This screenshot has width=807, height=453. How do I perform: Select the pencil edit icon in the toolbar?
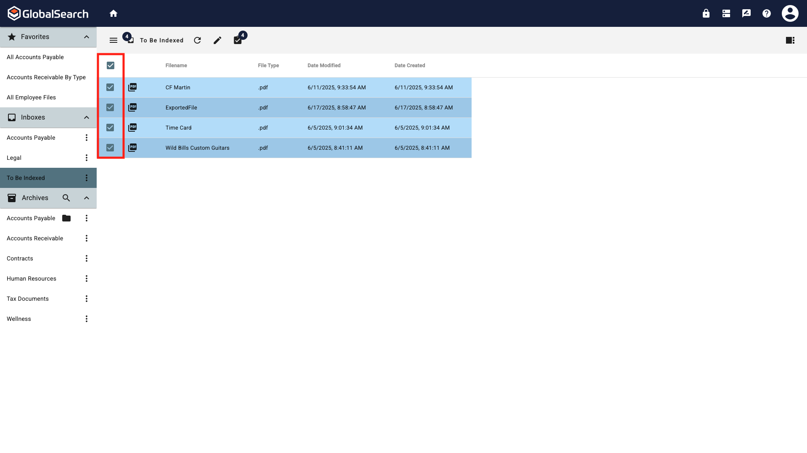point(217,40)
